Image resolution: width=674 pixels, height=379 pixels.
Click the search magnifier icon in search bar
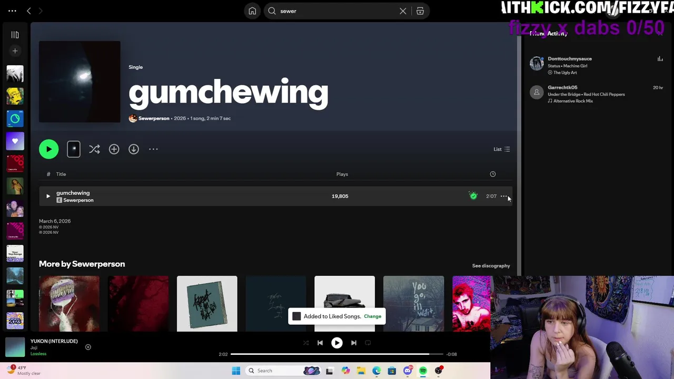[272, 11]
